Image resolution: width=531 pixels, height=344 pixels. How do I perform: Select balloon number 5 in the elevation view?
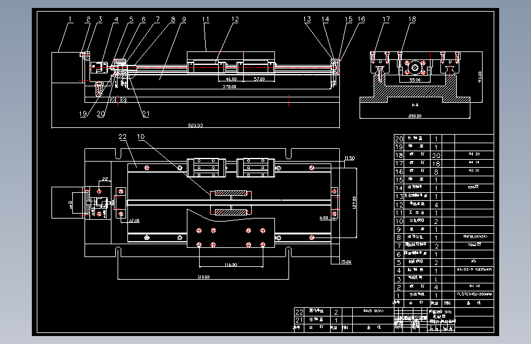[131, 20]
